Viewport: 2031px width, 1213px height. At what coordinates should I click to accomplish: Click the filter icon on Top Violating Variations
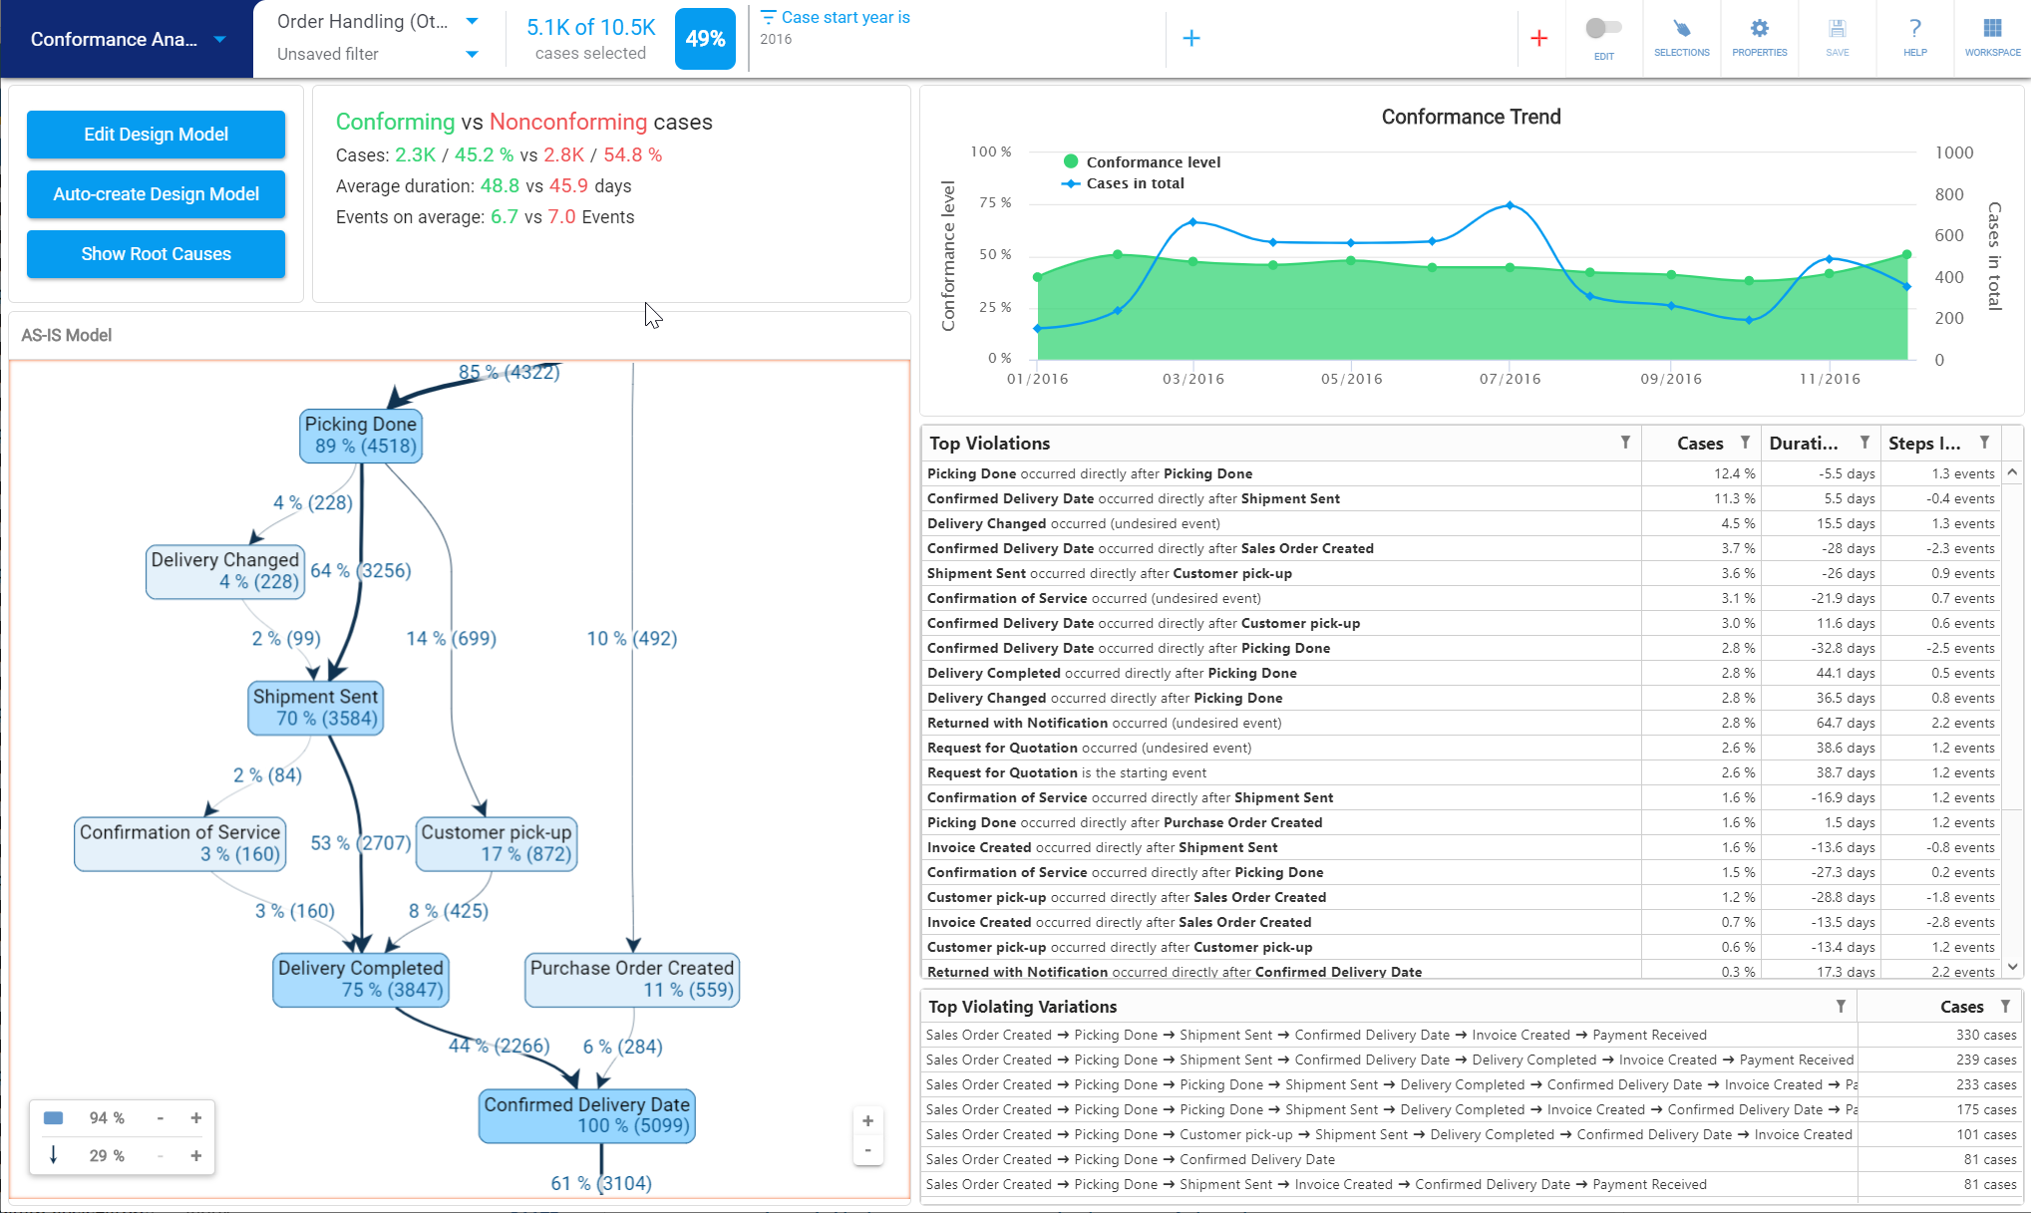pyautogui.click(x=1841, y=1007)
